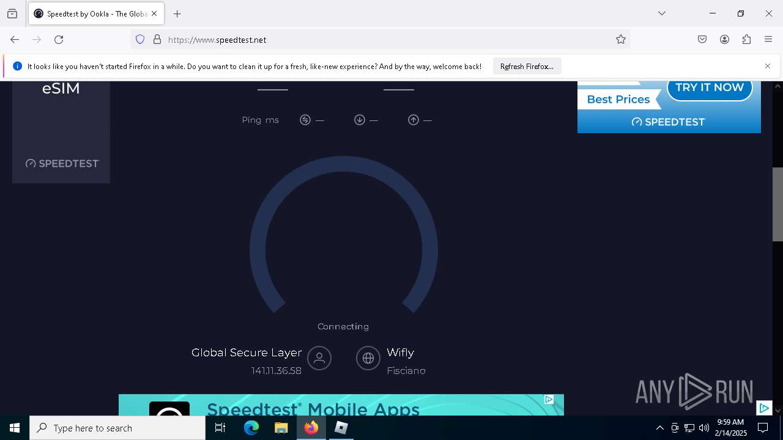
Task: Open the Firefox account icon
Action: [x=724, y=40]
